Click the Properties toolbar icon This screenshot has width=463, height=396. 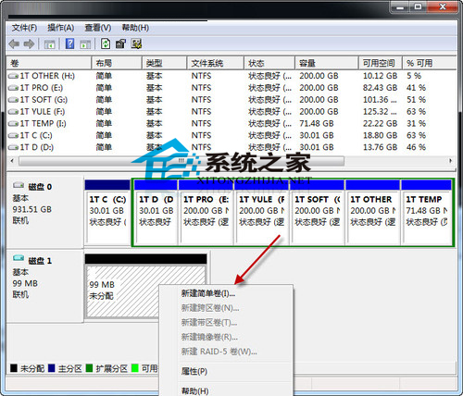120,43
